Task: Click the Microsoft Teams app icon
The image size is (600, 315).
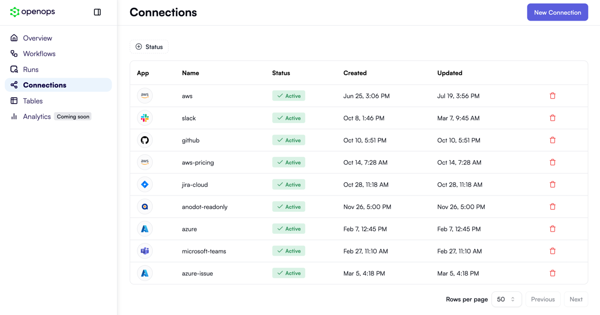Action: click(x=144, y=251)
